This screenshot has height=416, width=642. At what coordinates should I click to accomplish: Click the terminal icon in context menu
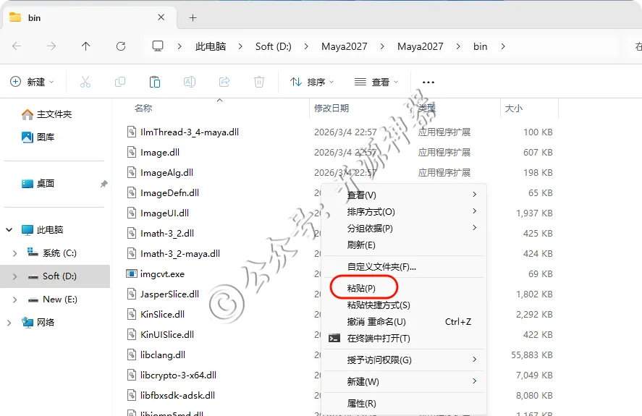click(x=334, y=338)
